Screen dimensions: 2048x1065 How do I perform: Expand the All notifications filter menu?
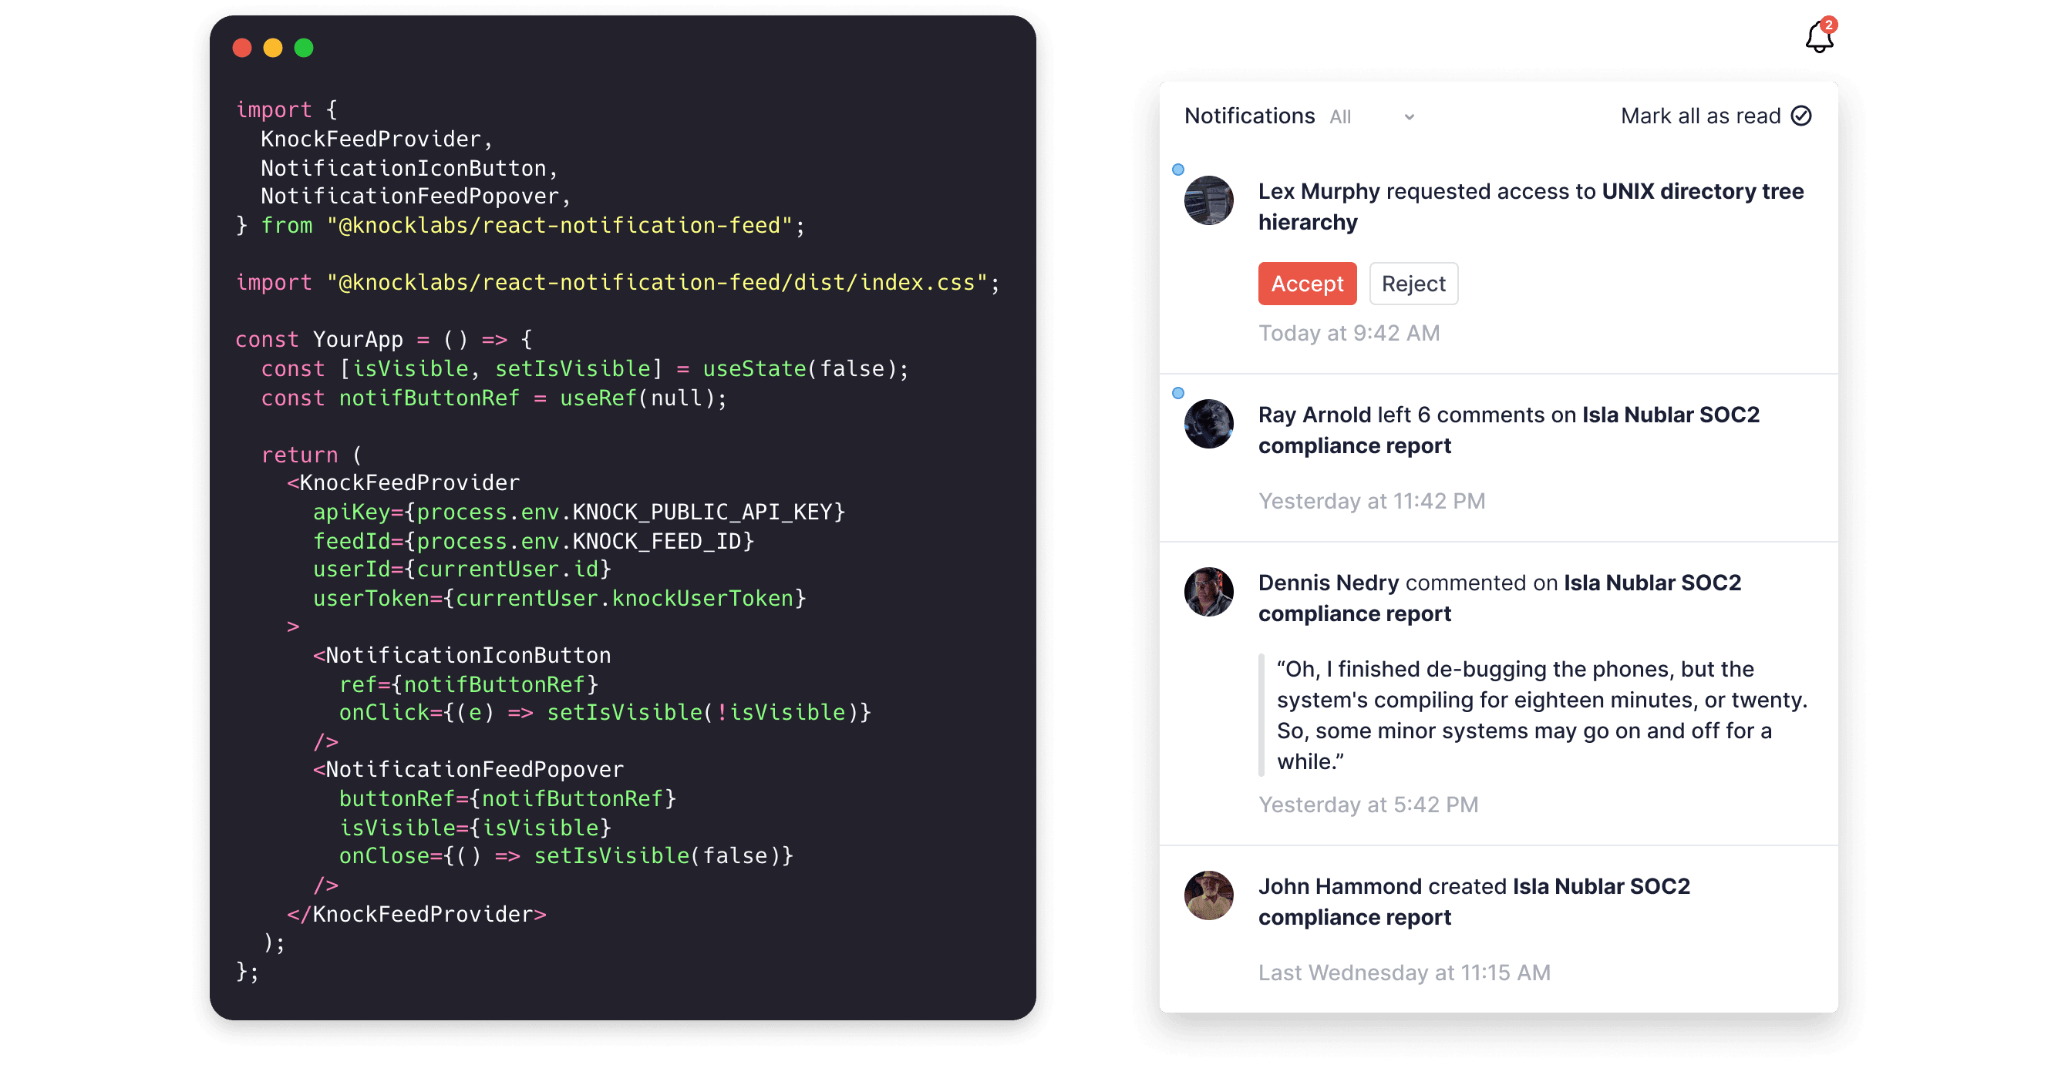click(1410, 116)
